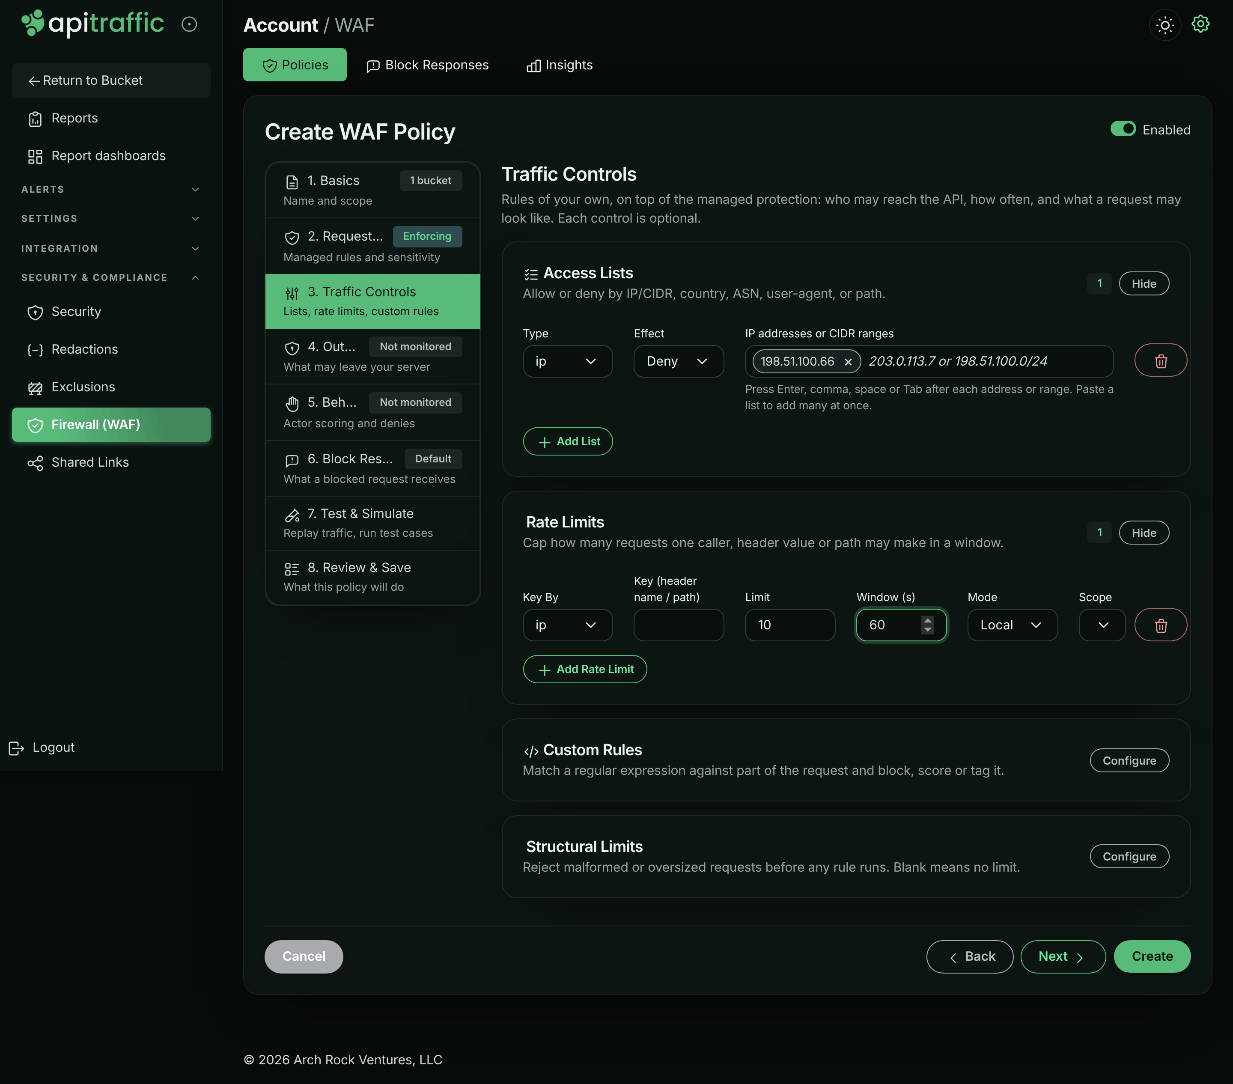Delete the rate limit row

click(1161, 625)
